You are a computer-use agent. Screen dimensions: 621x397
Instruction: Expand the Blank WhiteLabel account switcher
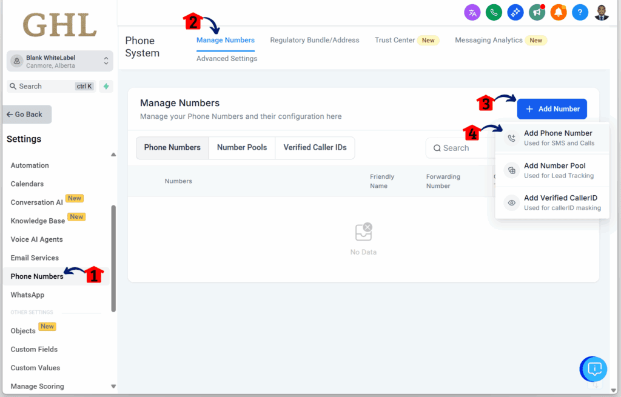click(x=60, y=61)
